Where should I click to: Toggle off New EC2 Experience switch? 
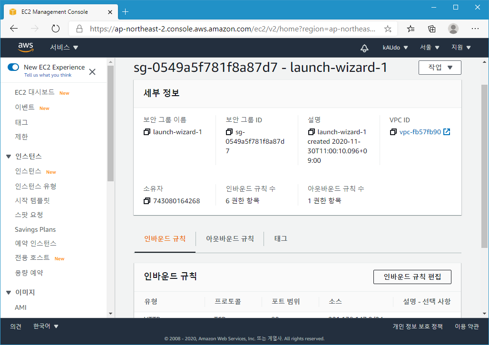point(13,67)
